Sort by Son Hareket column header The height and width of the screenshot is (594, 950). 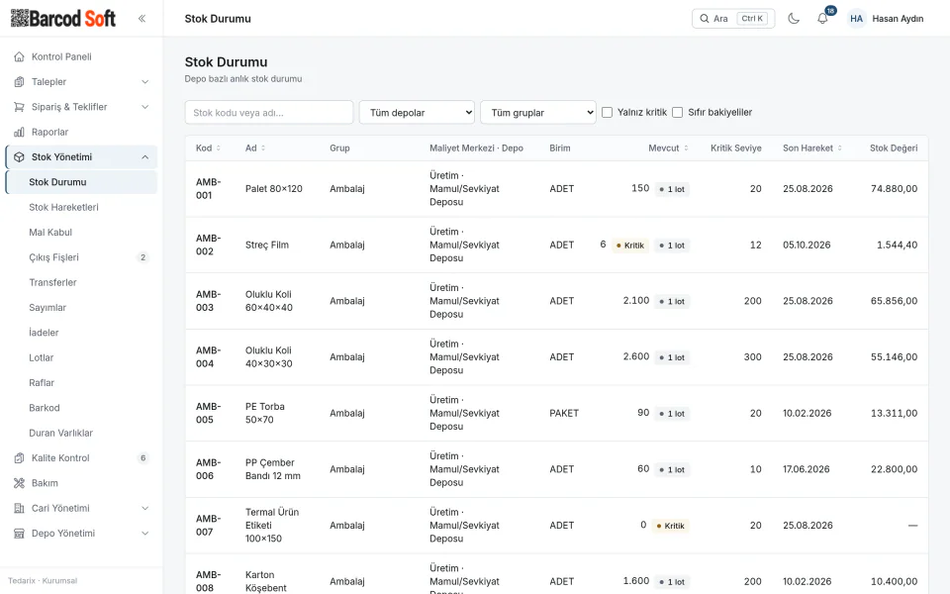[811, 148]
